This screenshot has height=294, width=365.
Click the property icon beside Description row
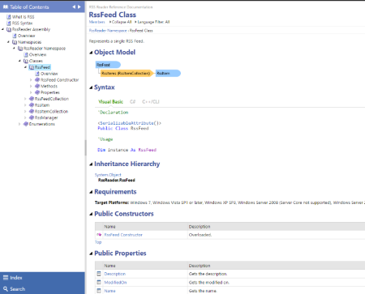99,274
